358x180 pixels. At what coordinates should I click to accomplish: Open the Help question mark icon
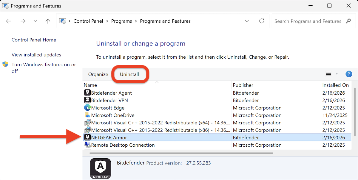(349, 74)
